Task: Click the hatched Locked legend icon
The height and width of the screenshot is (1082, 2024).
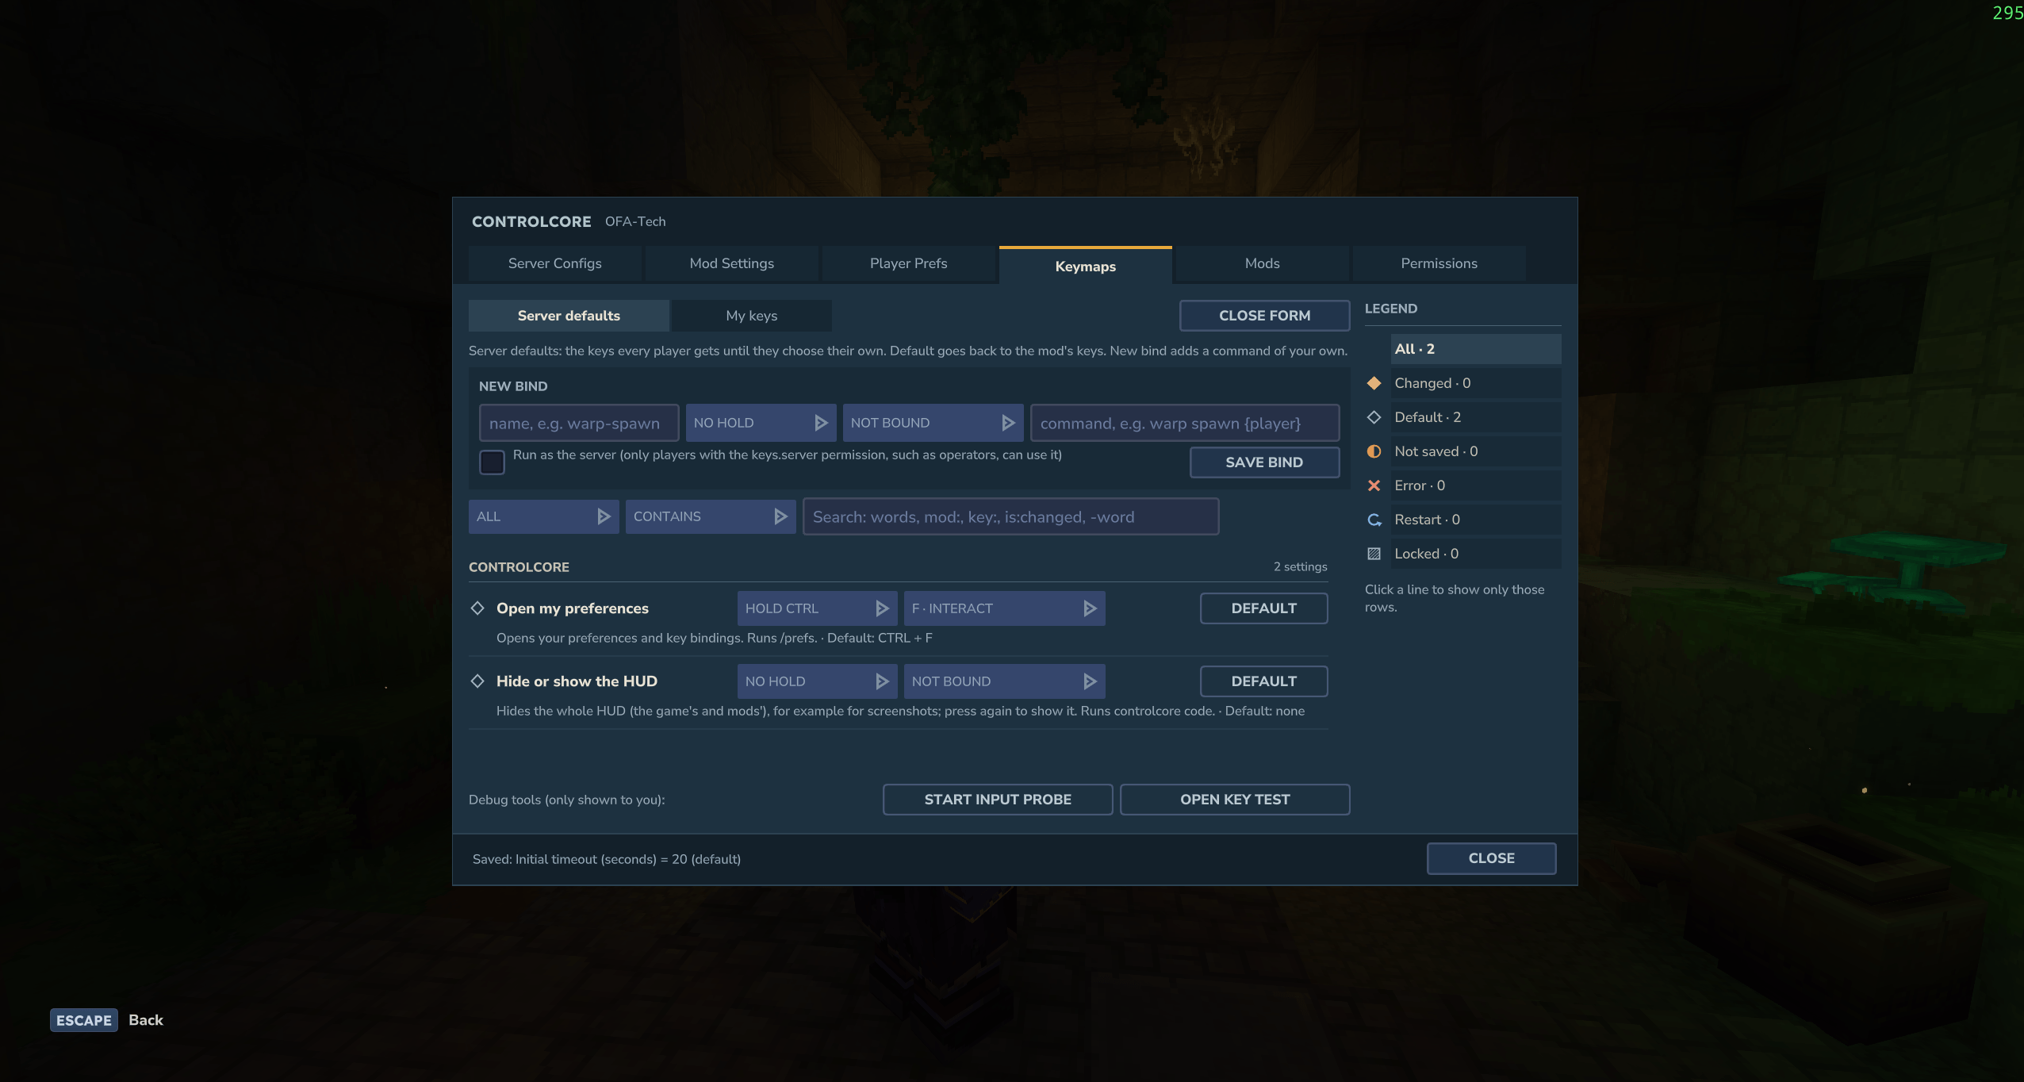Action: 1374,554
